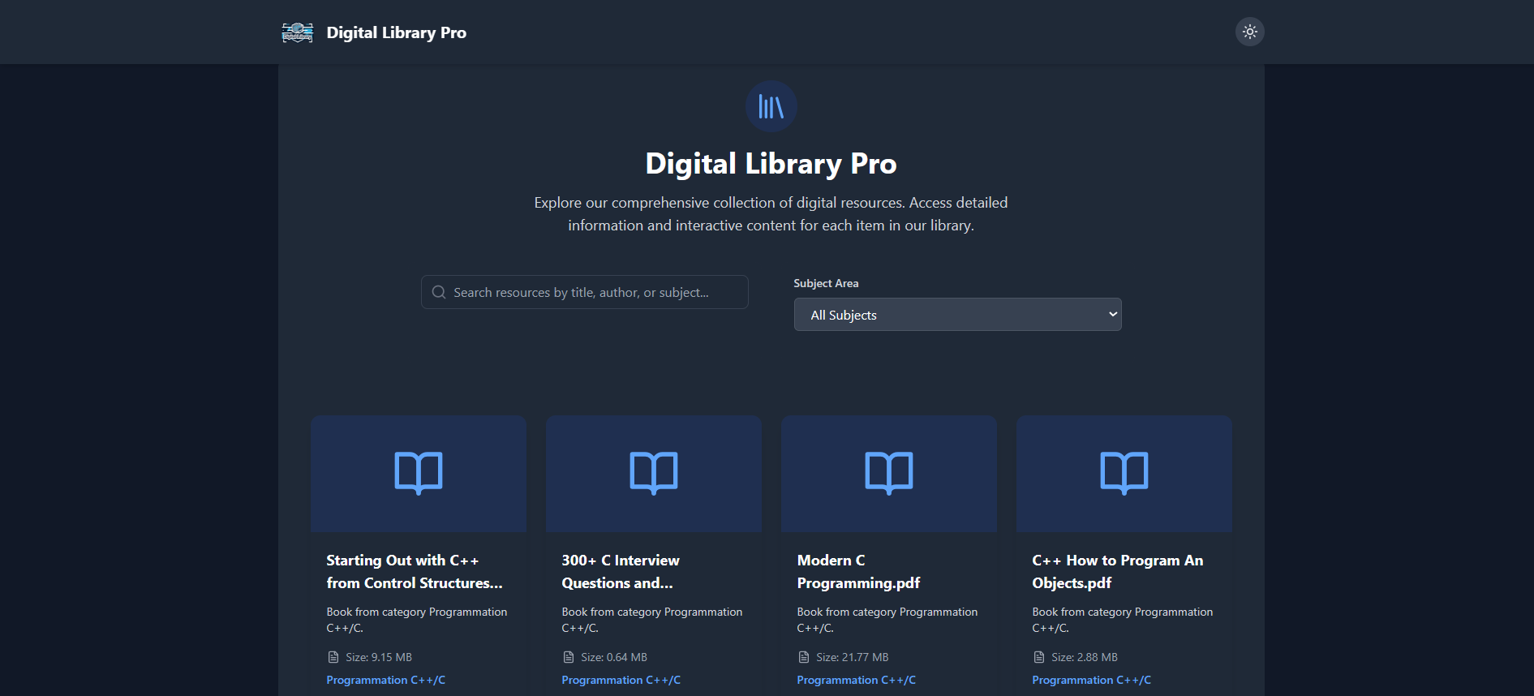Open C++ How to Program An Objects.pdf title
Viewport: 1534px width, 696px height.
1117,572
